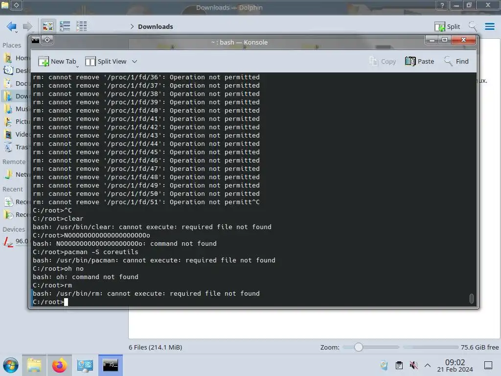Select Videos place in Dolphin sidebar
The image size is (501, 376).
point(16,135)
